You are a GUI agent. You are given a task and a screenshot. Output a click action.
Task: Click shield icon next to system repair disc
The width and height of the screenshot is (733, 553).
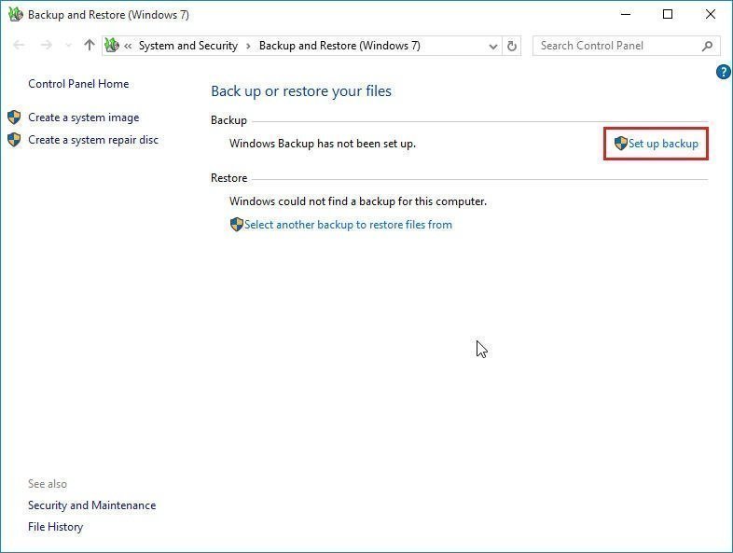coord(14,140)
